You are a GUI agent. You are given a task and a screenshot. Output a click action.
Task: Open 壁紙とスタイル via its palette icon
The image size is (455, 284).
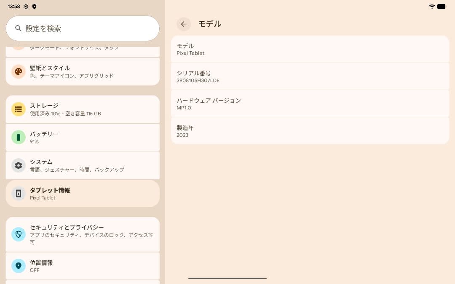18,72
